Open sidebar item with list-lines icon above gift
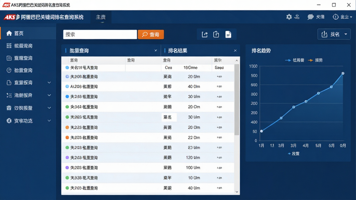Image resolution: width=356 pixels, height=200 pixels. click(x=28, y=95)
